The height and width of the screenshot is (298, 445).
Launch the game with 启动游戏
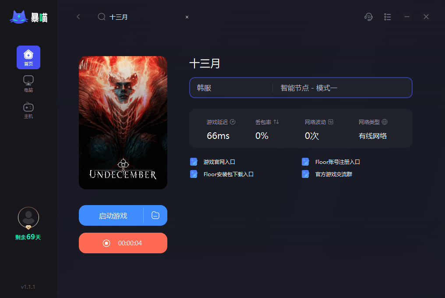point(111,215)
